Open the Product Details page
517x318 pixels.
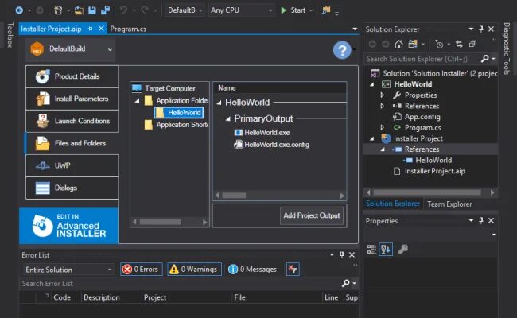point(72,76)
